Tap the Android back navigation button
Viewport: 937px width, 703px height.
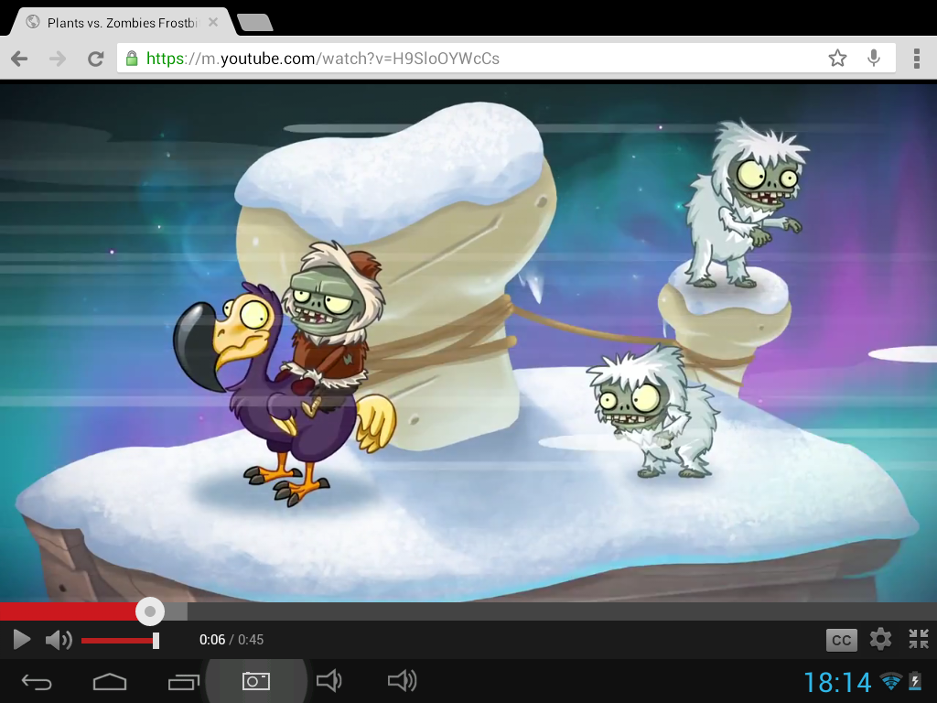[x=37, y=681]
